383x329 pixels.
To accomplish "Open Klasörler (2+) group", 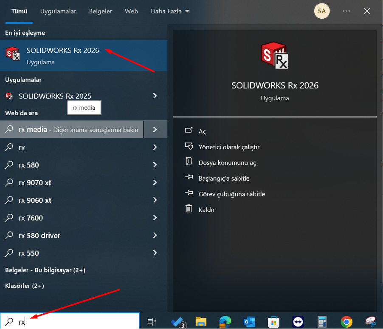I will (x=25, y=286).
